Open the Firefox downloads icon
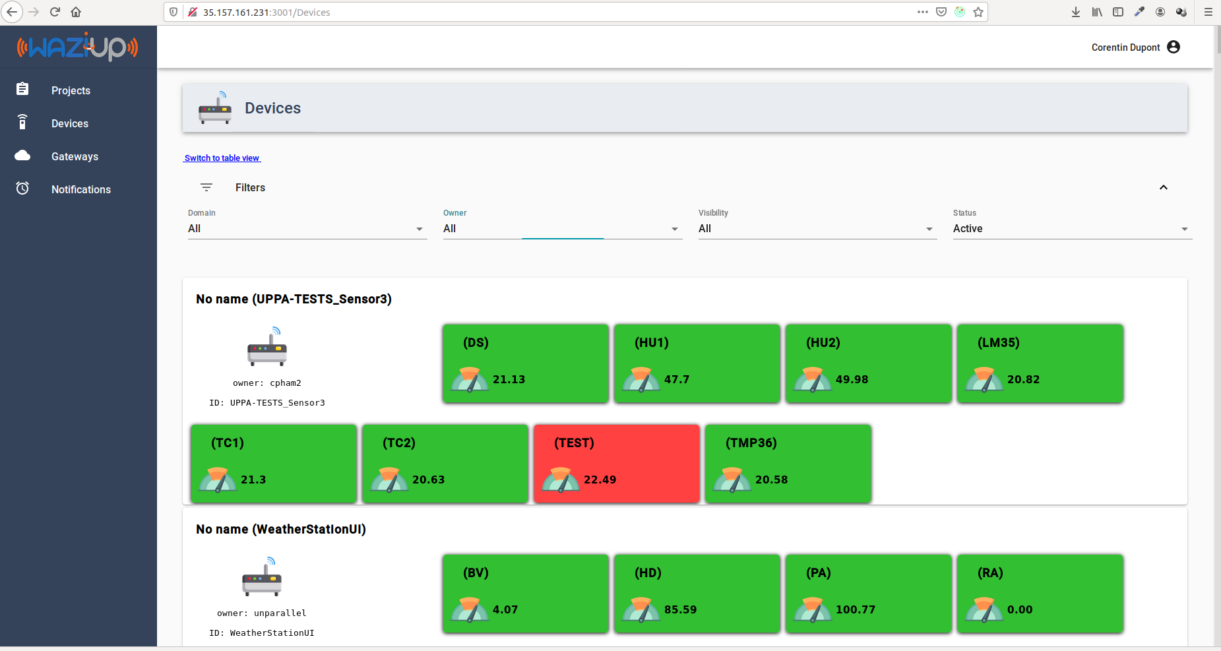1221x651 pixels. point(1076,12)
